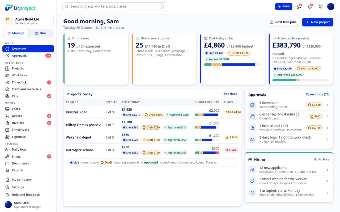340x212 pixels.
Task: Click the Reports chart icon in sidebar
Action: point(7,170)
